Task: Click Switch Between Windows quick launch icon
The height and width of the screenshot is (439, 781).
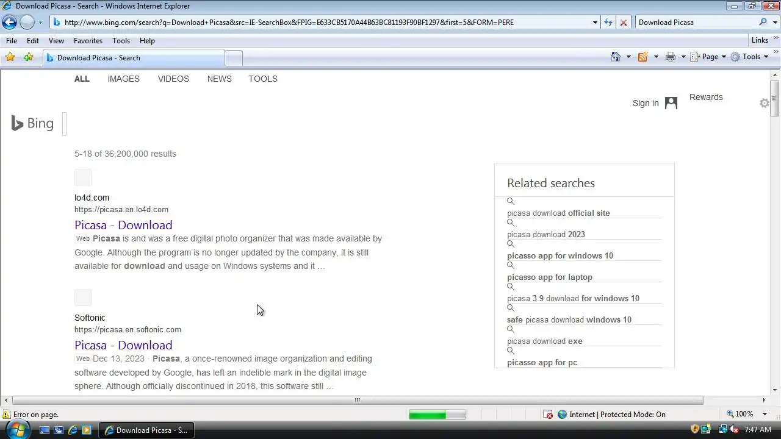Action: click(x=59, y=430)
